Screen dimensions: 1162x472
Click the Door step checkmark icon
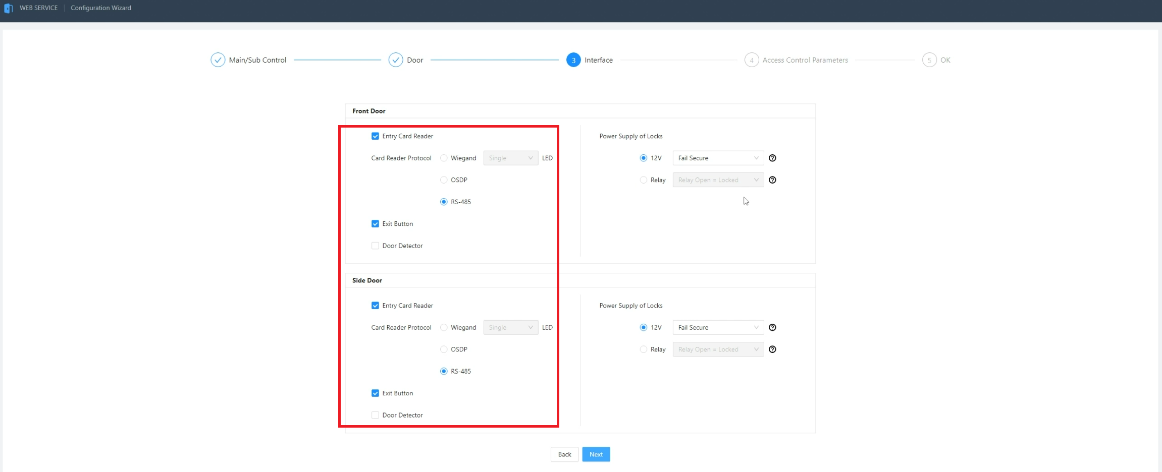tap(395, 60)
